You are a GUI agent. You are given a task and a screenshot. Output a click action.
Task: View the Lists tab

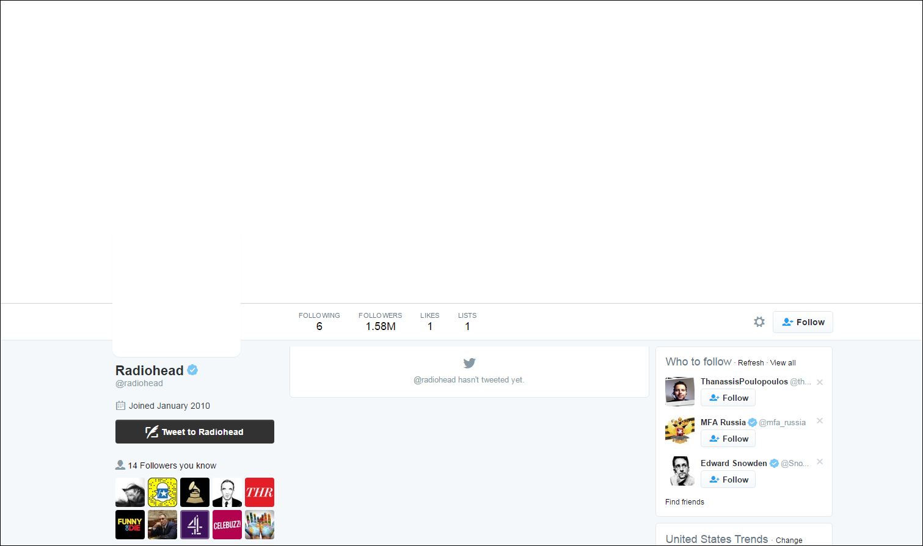click(x=467, y=321)
